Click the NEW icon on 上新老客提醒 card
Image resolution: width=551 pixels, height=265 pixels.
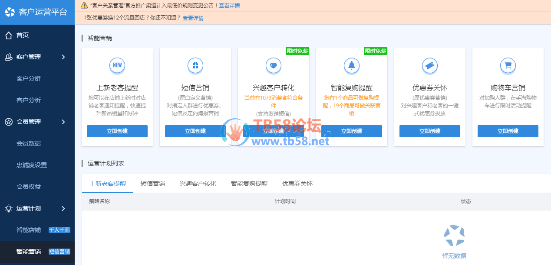pyautogui.click(x=117, y=65)
